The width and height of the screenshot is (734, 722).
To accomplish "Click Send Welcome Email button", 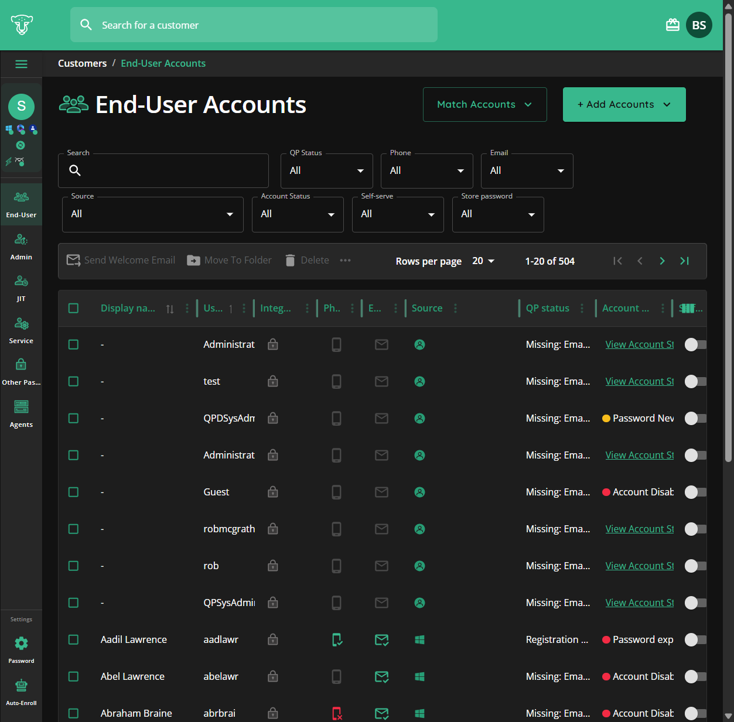I will pos(121,260).
